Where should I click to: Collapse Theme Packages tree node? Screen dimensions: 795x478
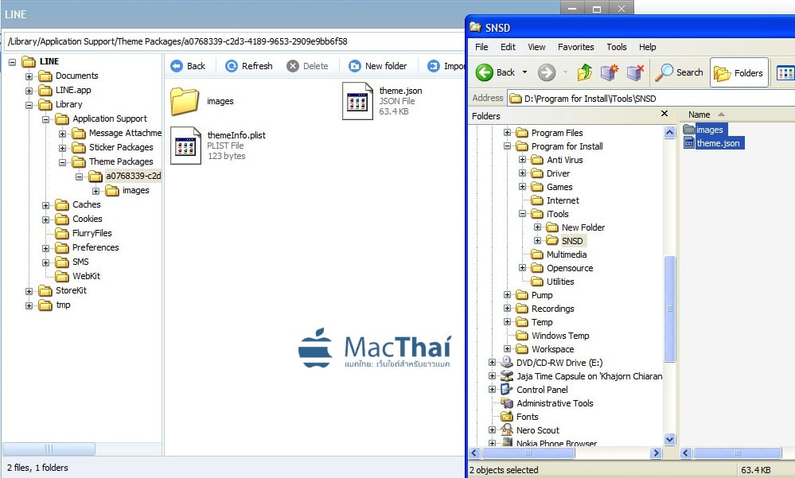pyautogui.click(x=62, y=162)
